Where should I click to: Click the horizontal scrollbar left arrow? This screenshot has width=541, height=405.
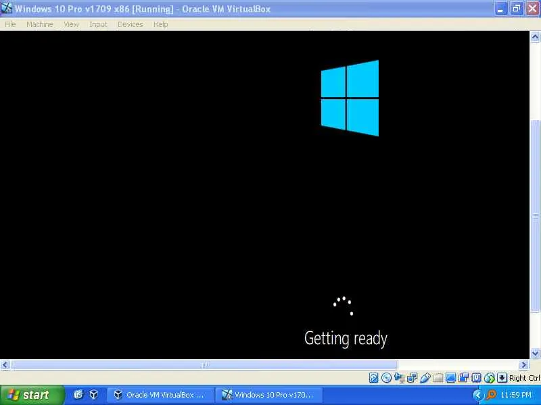pyautogui.click(x=5, y=364)
